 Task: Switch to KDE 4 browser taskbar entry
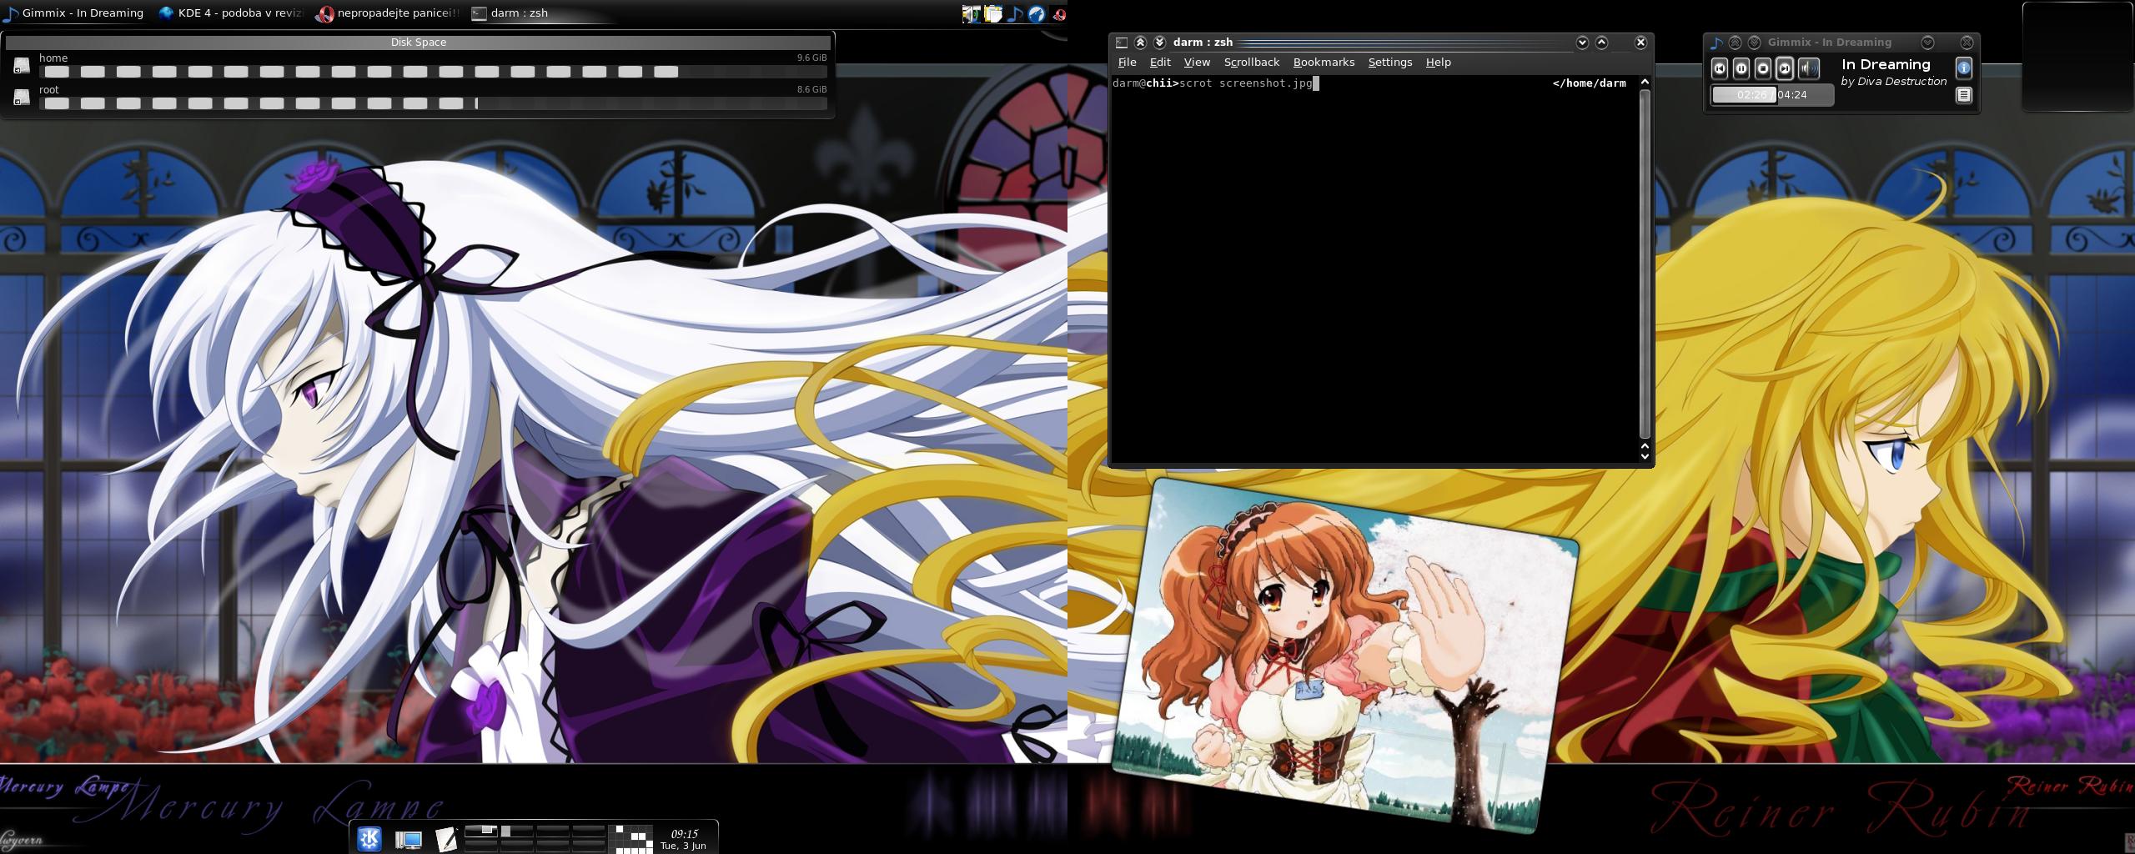coord(231,13)
